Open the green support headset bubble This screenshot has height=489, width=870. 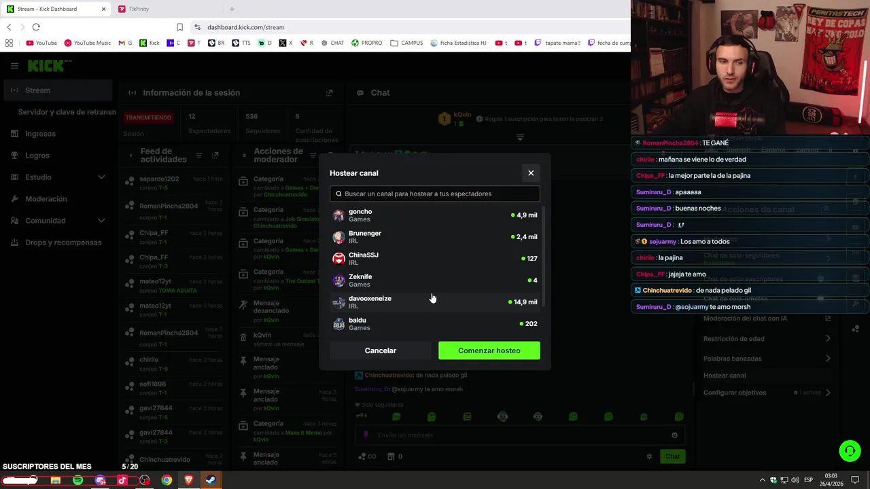(850, 451)
